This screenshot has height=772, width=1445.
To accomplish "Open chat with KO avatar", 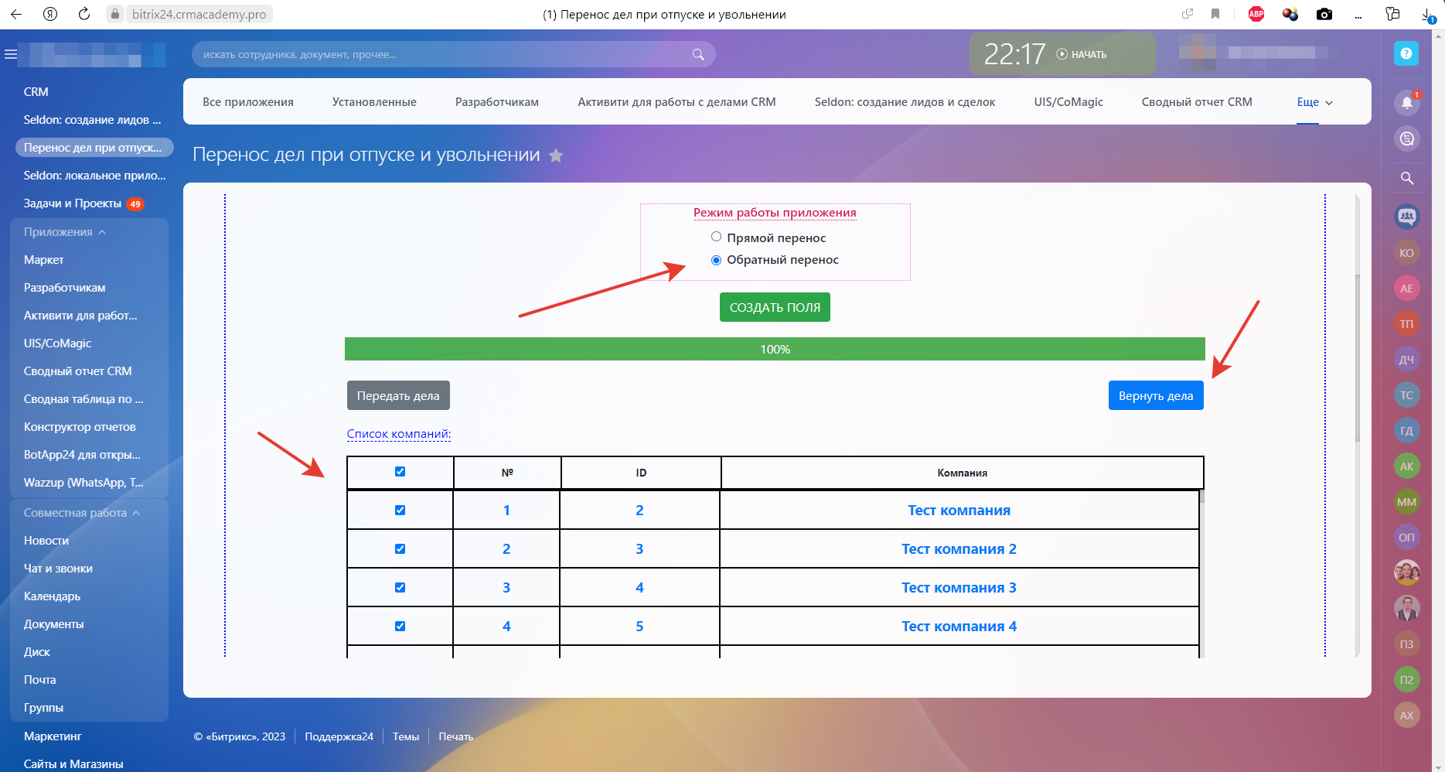I will [1407, 253].
